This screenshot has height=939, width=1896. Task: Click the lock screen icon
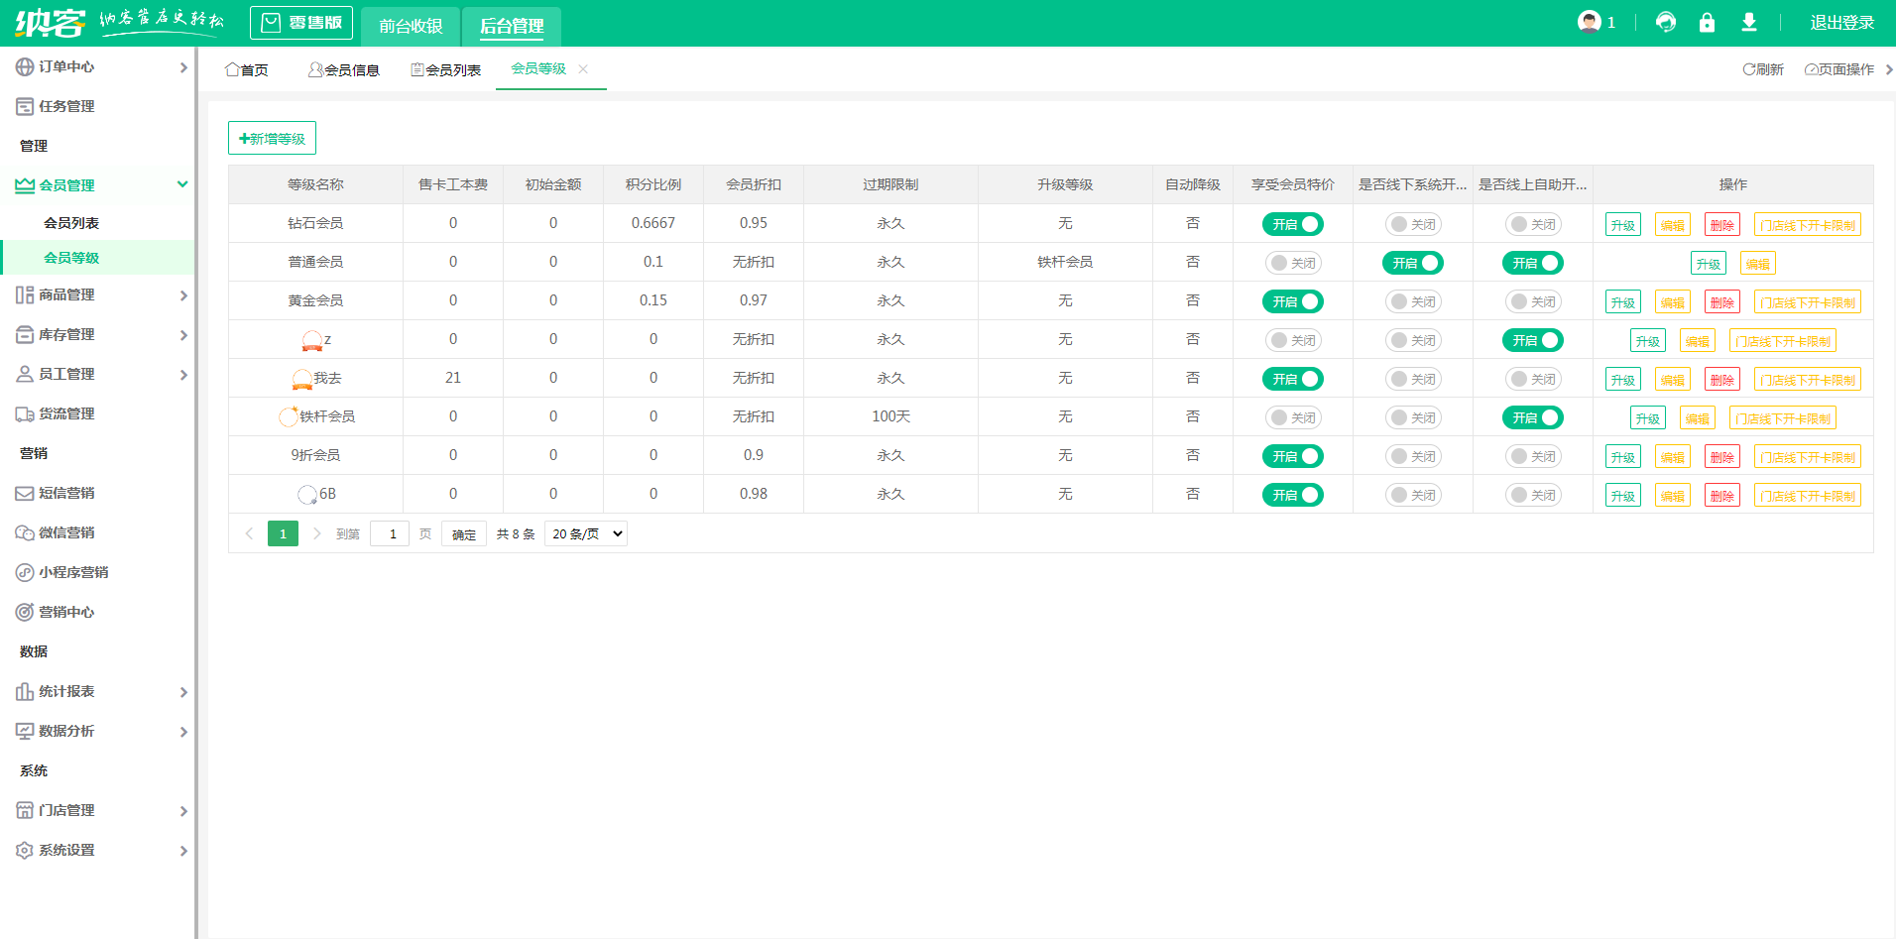click(1707, 22)
